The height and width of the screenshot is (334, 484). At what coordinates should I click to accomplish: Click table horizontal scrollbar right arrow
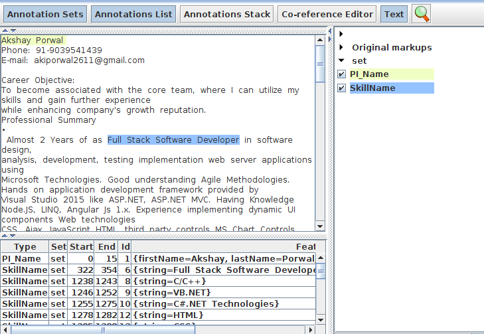coord(311,329)
